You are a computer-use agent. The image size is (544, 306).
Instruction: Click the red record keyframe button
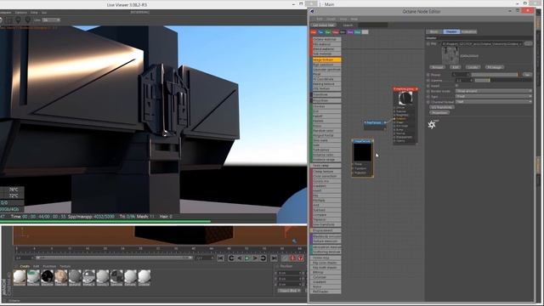[x=292, y=258]
